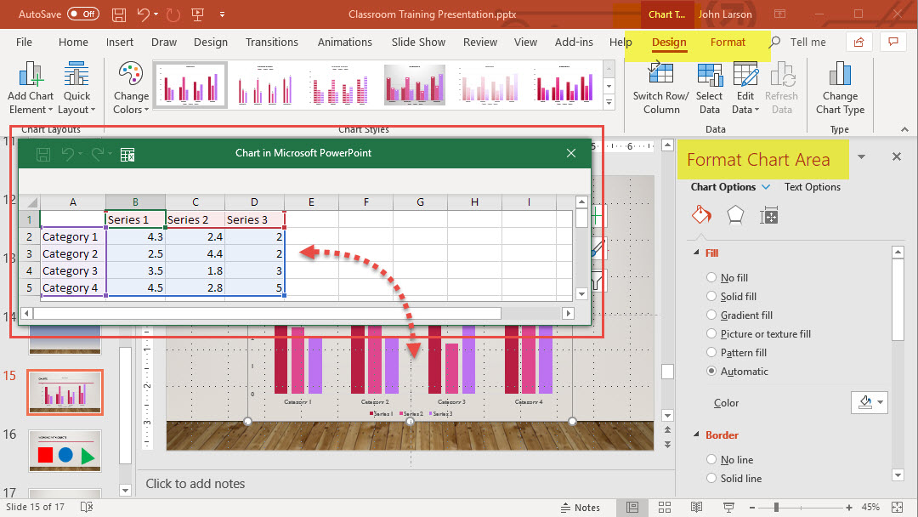Click the Text Options link
This screenshot has width=918, height=517.
pyautogui.click(x=812, y=187)
